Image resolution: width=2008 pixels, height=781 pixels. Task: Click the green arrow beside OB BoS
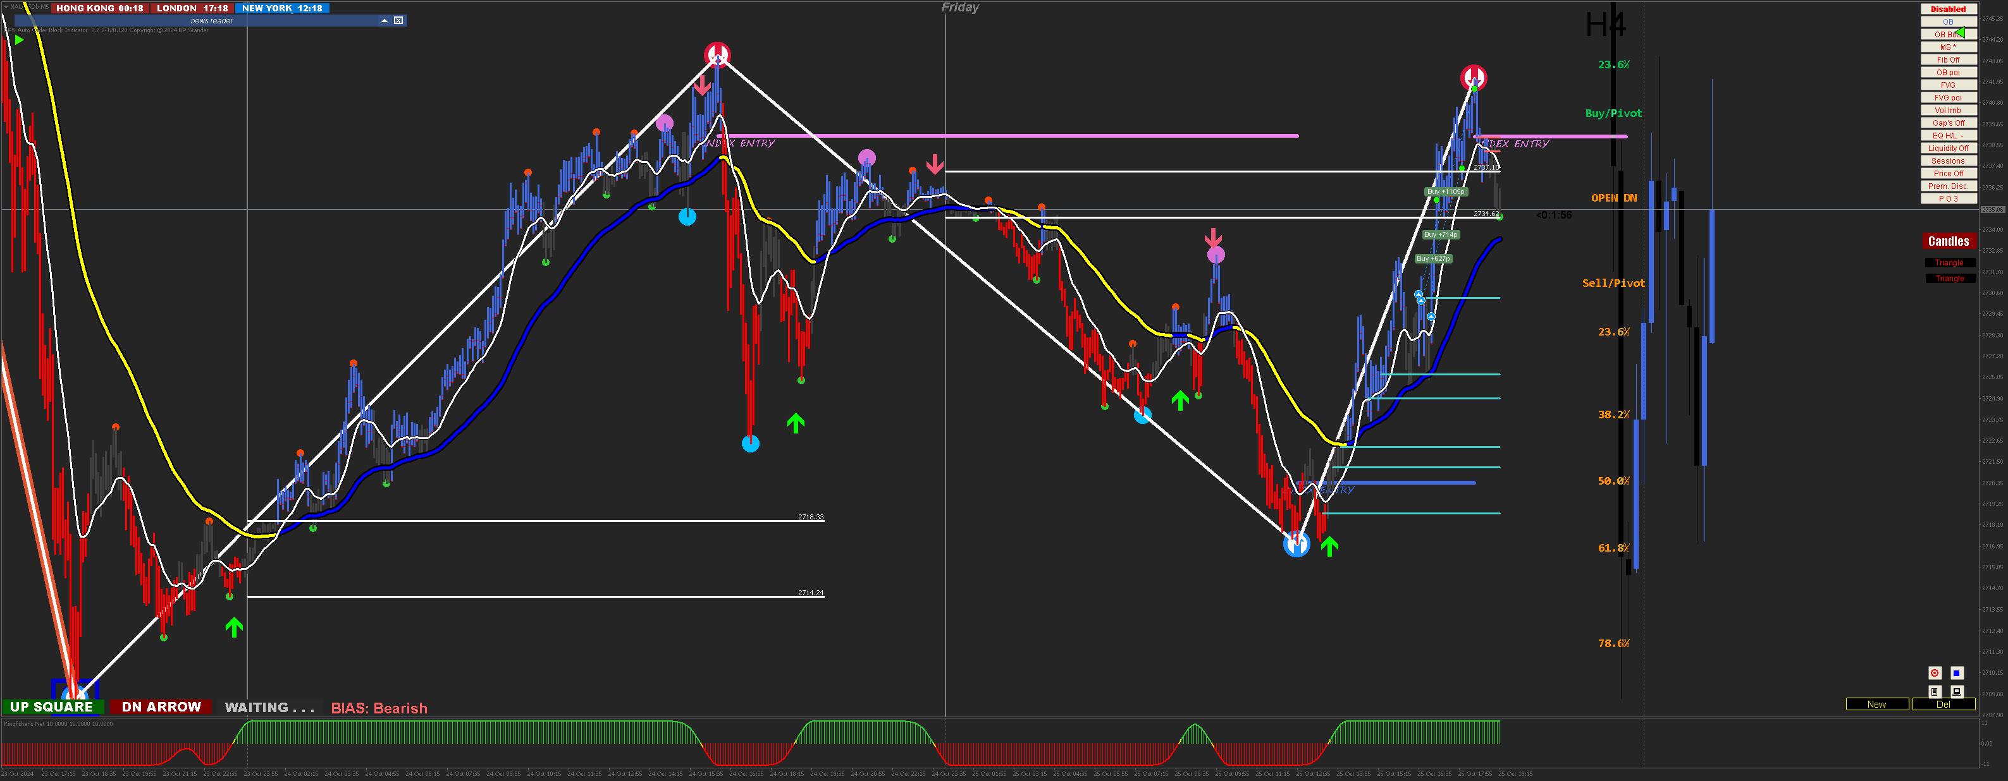pos(1960,33)
